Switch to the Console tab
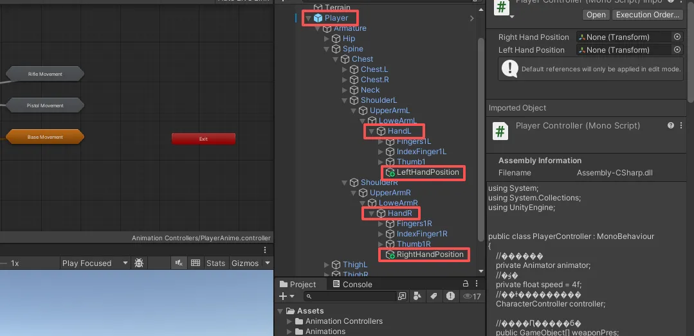This screenshot has width=694, height=336. tap(352, 284)
